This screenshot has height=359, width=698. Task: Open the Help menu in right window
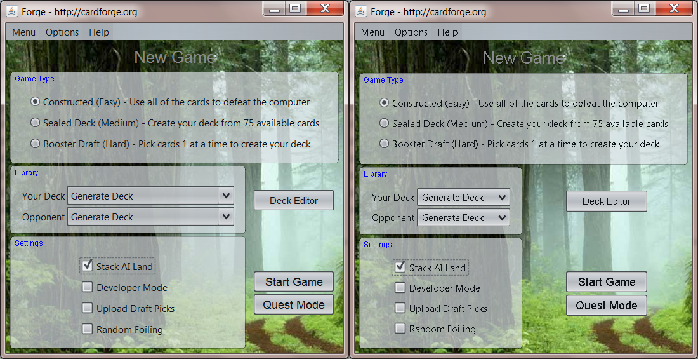coord(448,32)
